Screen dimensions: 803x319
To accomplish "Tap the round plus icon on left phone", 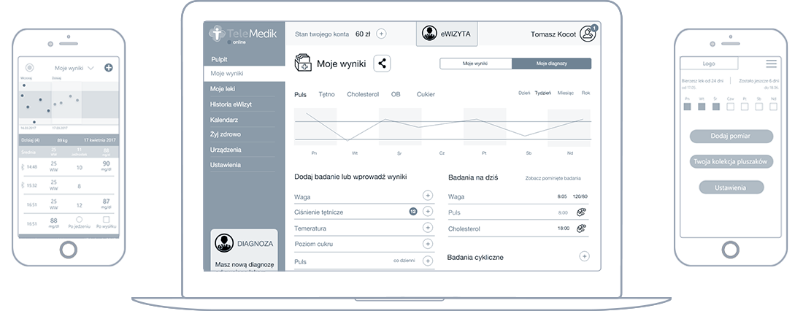I will click(x=109, y=67).
